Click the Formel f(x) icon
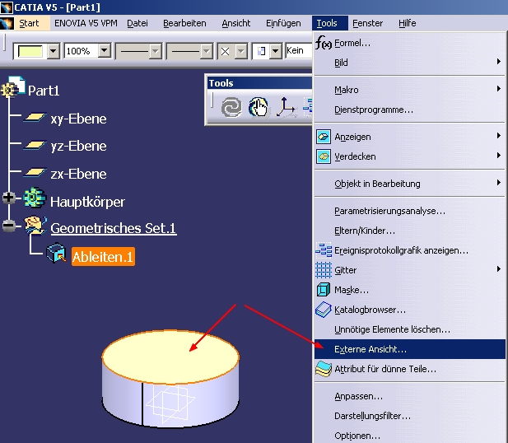Viewport: 508px width, 443px height. click(x=324, y=43)
